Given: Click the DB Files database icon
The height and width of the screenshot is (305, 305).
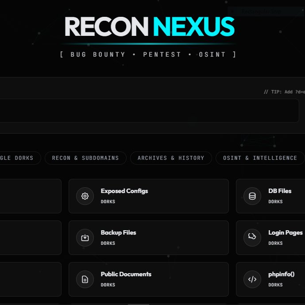Looking at the screenshot, I should pos(252,196).
